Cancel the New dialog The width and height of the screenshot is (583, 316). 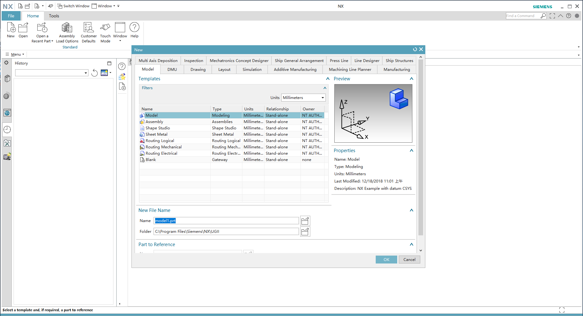(410, 260)
